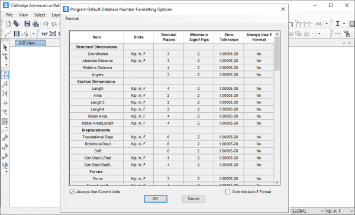
Task: Expand dropdown arrow next to 'nd' icon
Action: (x=327, y=24)
